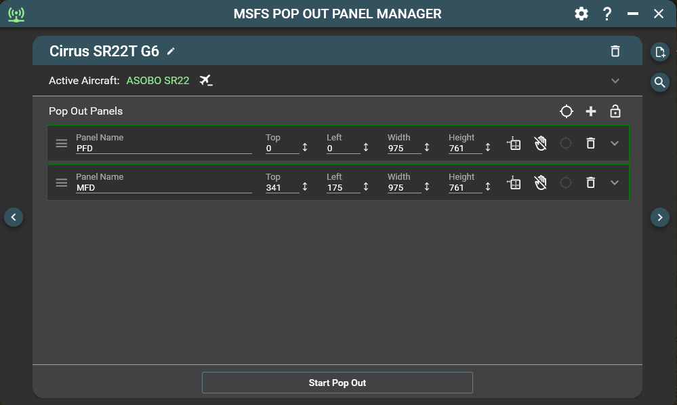Open the profile search magnifier icon

660,82
